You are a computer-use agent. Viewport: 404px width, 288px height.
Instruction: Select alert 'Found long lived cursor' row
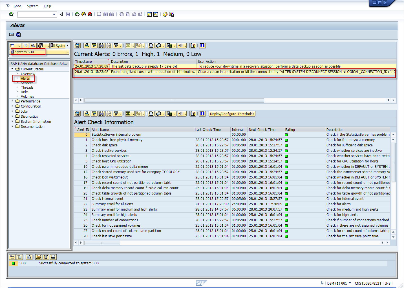tap(235, 72)
